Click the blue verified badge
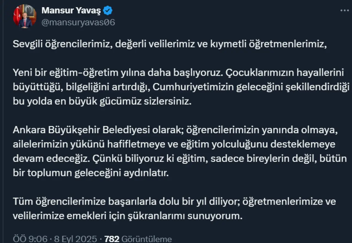The image size is (352, 243). (x=108, y=11)
